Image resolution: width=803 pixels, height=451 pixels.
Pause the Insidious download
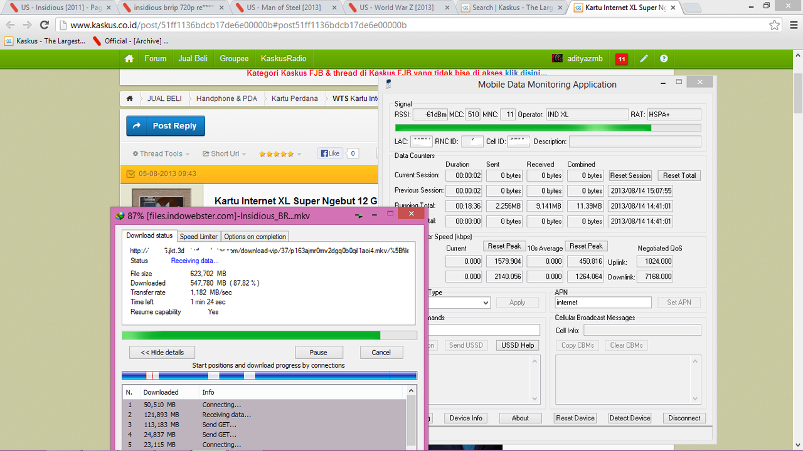(x=318, y=352)
